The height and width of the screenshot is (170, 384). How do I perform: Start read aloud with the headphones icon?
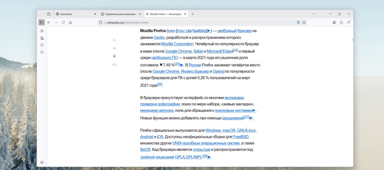(x=114, y=64)
